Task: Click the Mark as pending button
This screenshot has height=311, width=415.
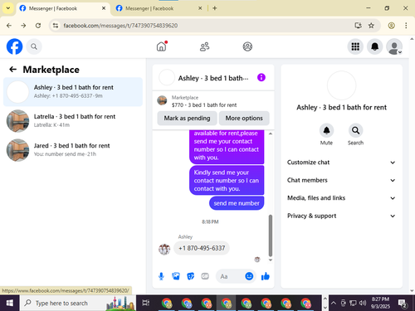Action: (x=187, y=119)
